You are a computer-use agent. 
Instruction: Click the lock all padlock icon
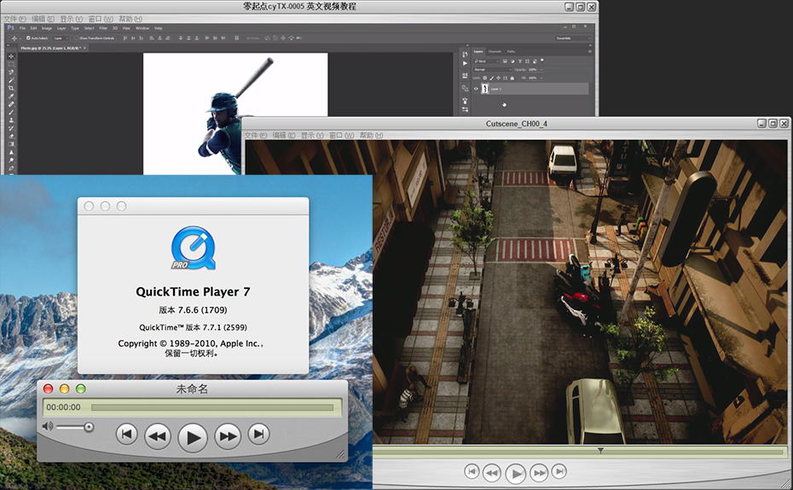[x=512, y=78]
